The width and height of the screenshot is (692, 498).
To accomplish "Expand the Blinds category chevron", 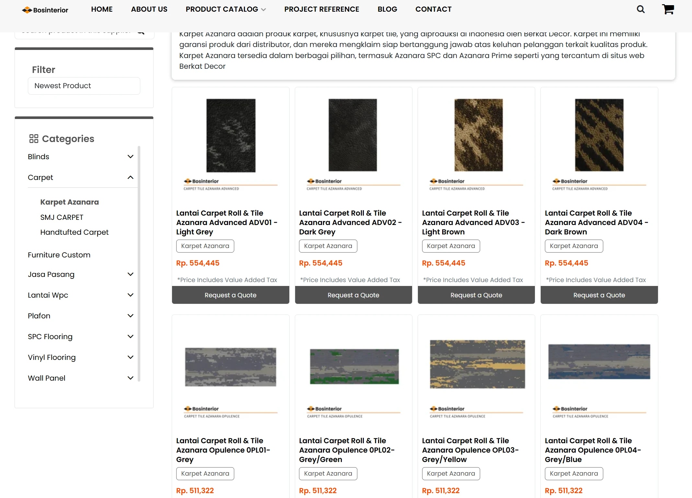I will pos(131,157).
